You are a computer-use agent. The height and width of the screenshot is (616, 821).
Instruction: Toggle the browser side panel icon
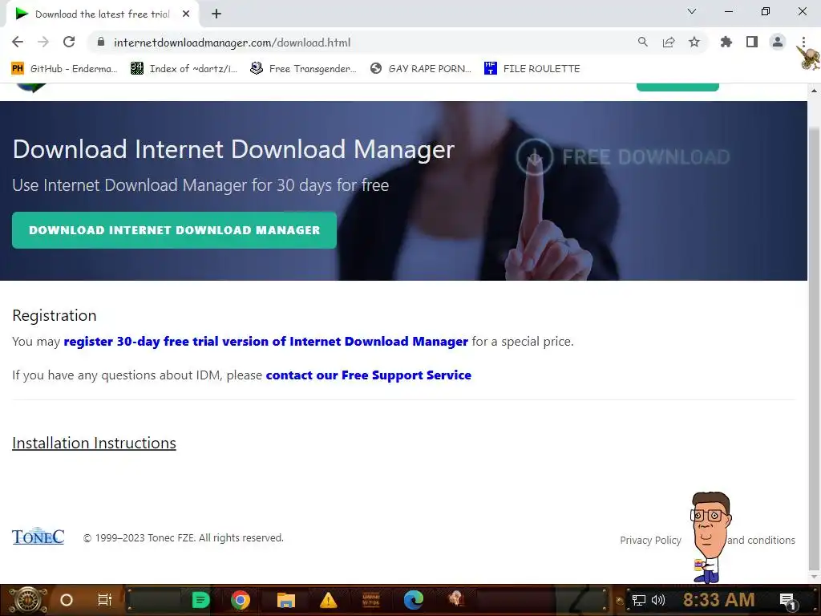(752, 42)
